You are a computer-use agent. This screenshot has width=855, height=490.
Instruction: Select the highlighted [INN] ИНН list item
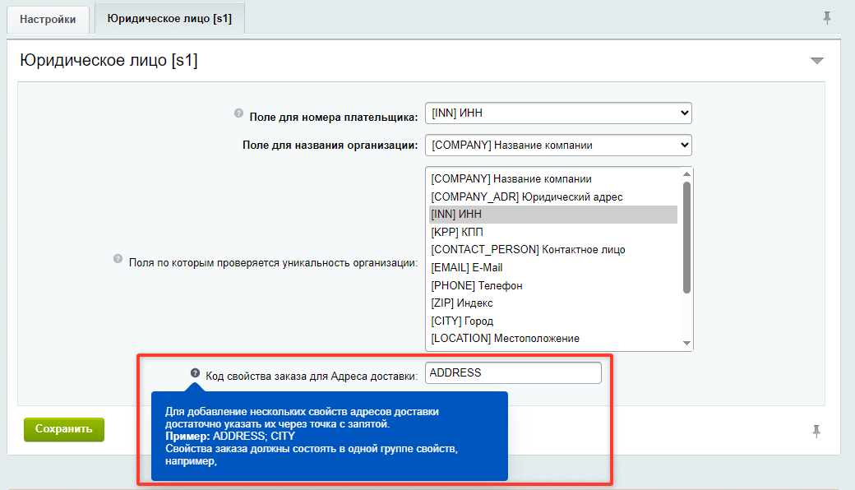553,215
